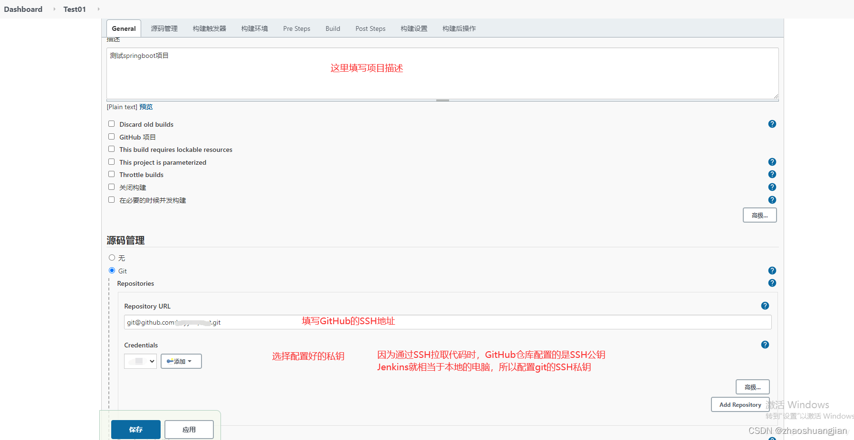Open help for 在必要的时候并发构建
This screenshot has width=854, height=440.
pyautogui.click(x=772, y=199)
